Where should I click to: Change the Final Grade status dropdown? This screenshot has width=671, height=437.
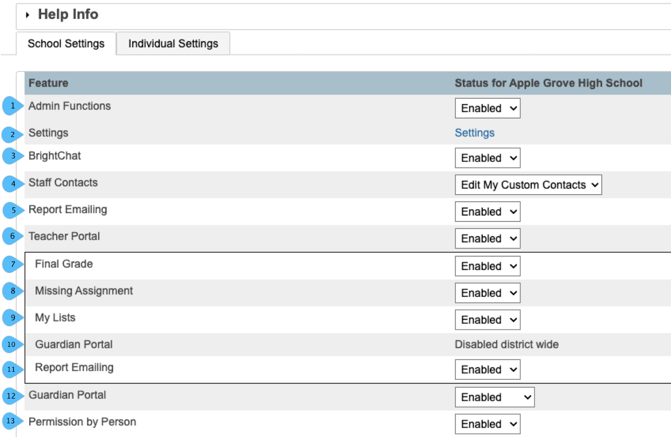click(x=487, y=266)
